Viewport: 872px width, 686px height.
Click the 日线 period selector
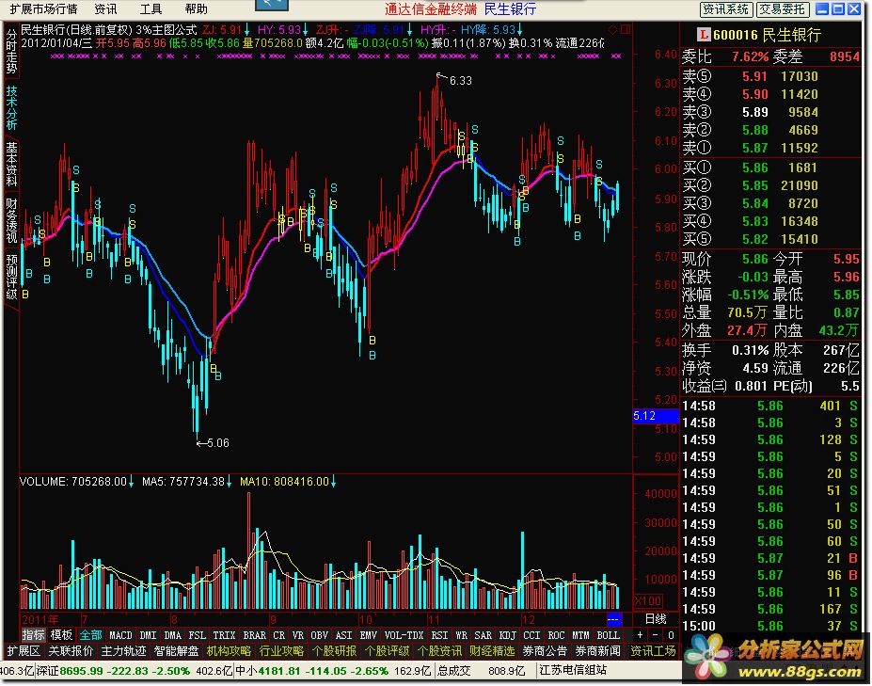[656, 618]
